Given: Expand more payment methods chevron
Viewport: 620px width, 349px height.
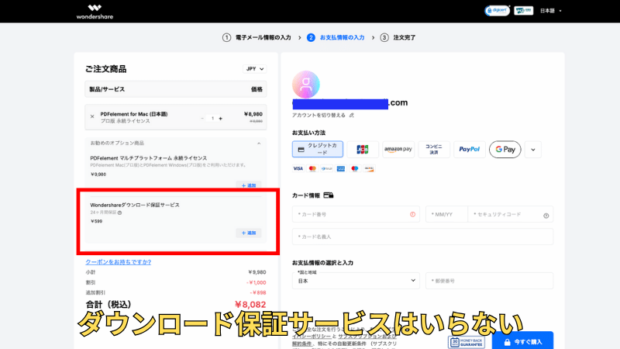Looking at the screenshot, I should point(533,150).
